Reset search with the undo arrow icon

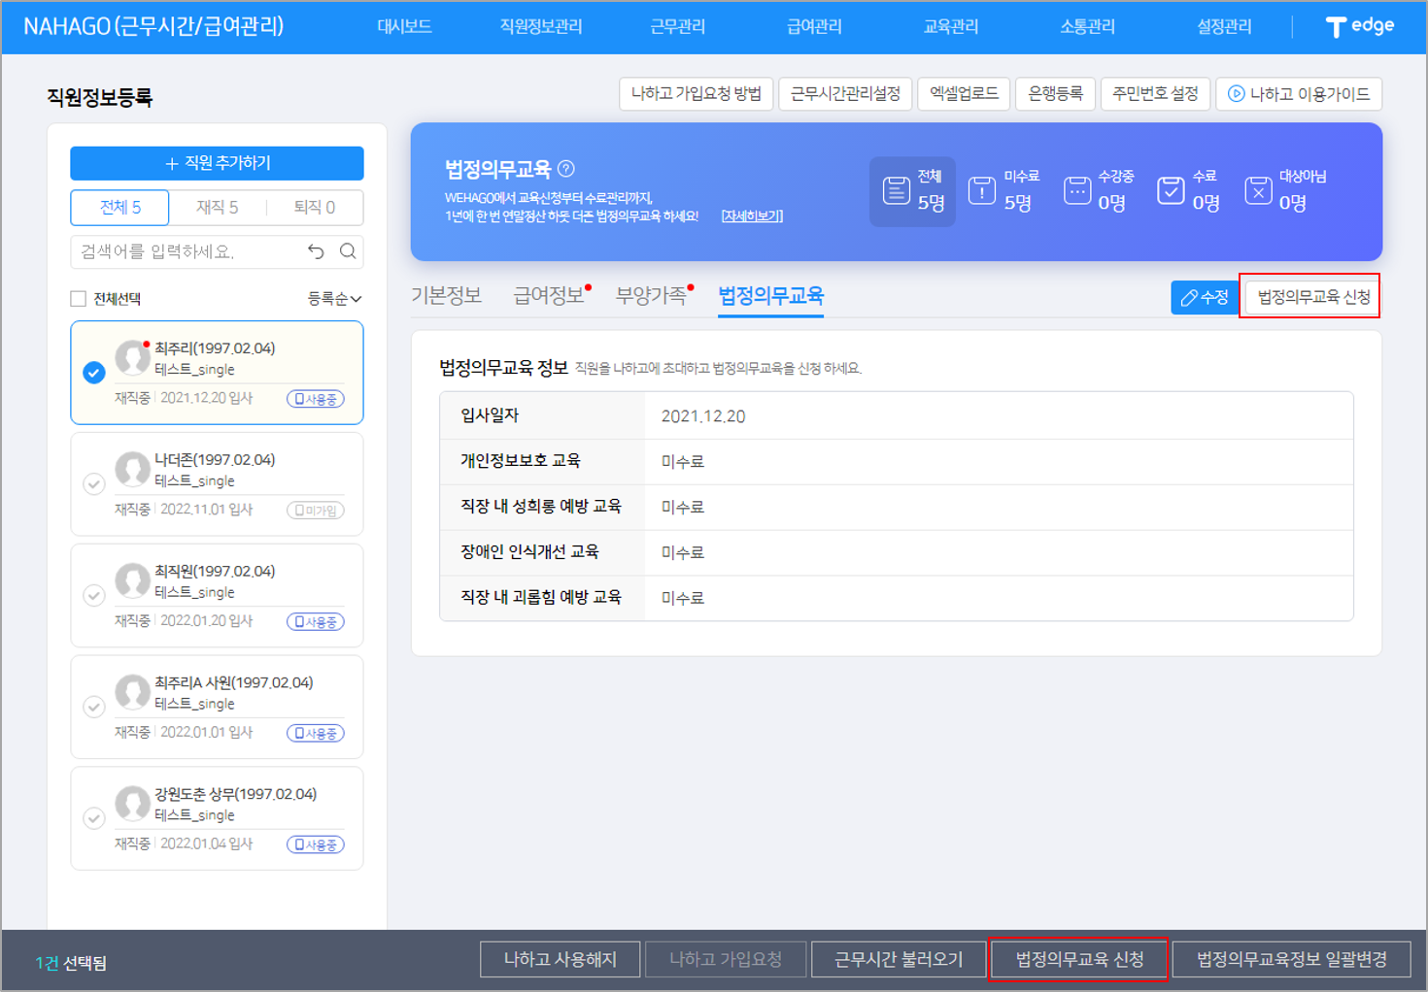pos(316,251)
